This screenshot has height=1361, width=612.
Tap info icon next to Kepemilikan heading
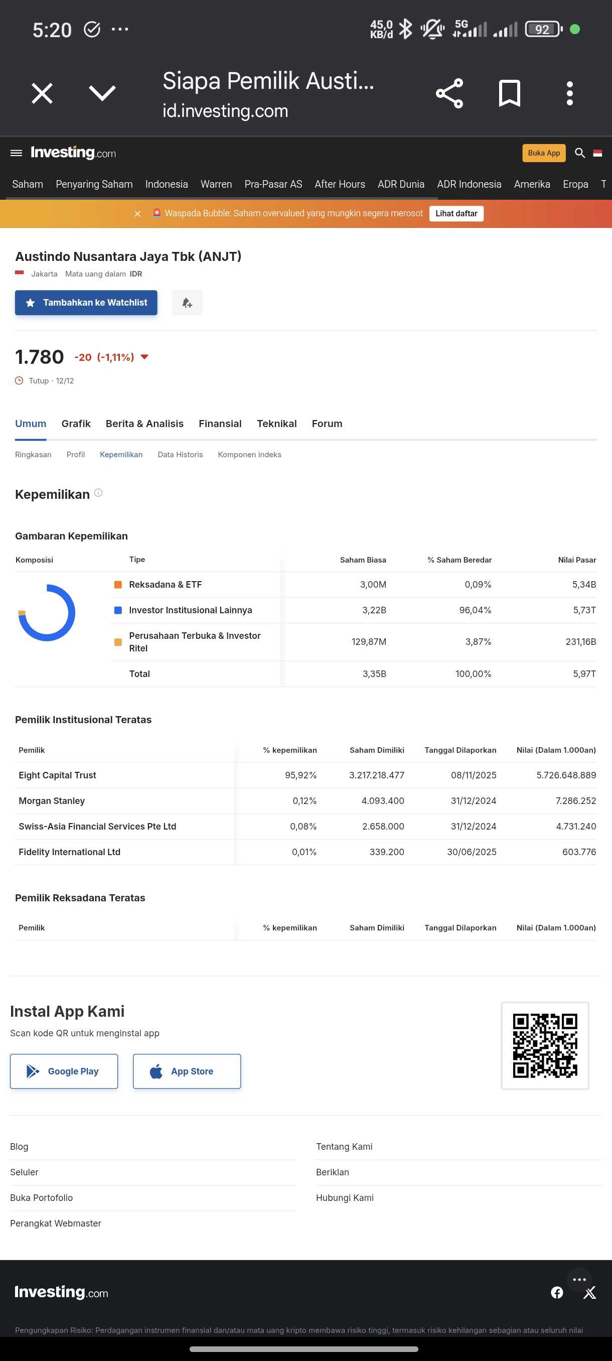[98, 493]
